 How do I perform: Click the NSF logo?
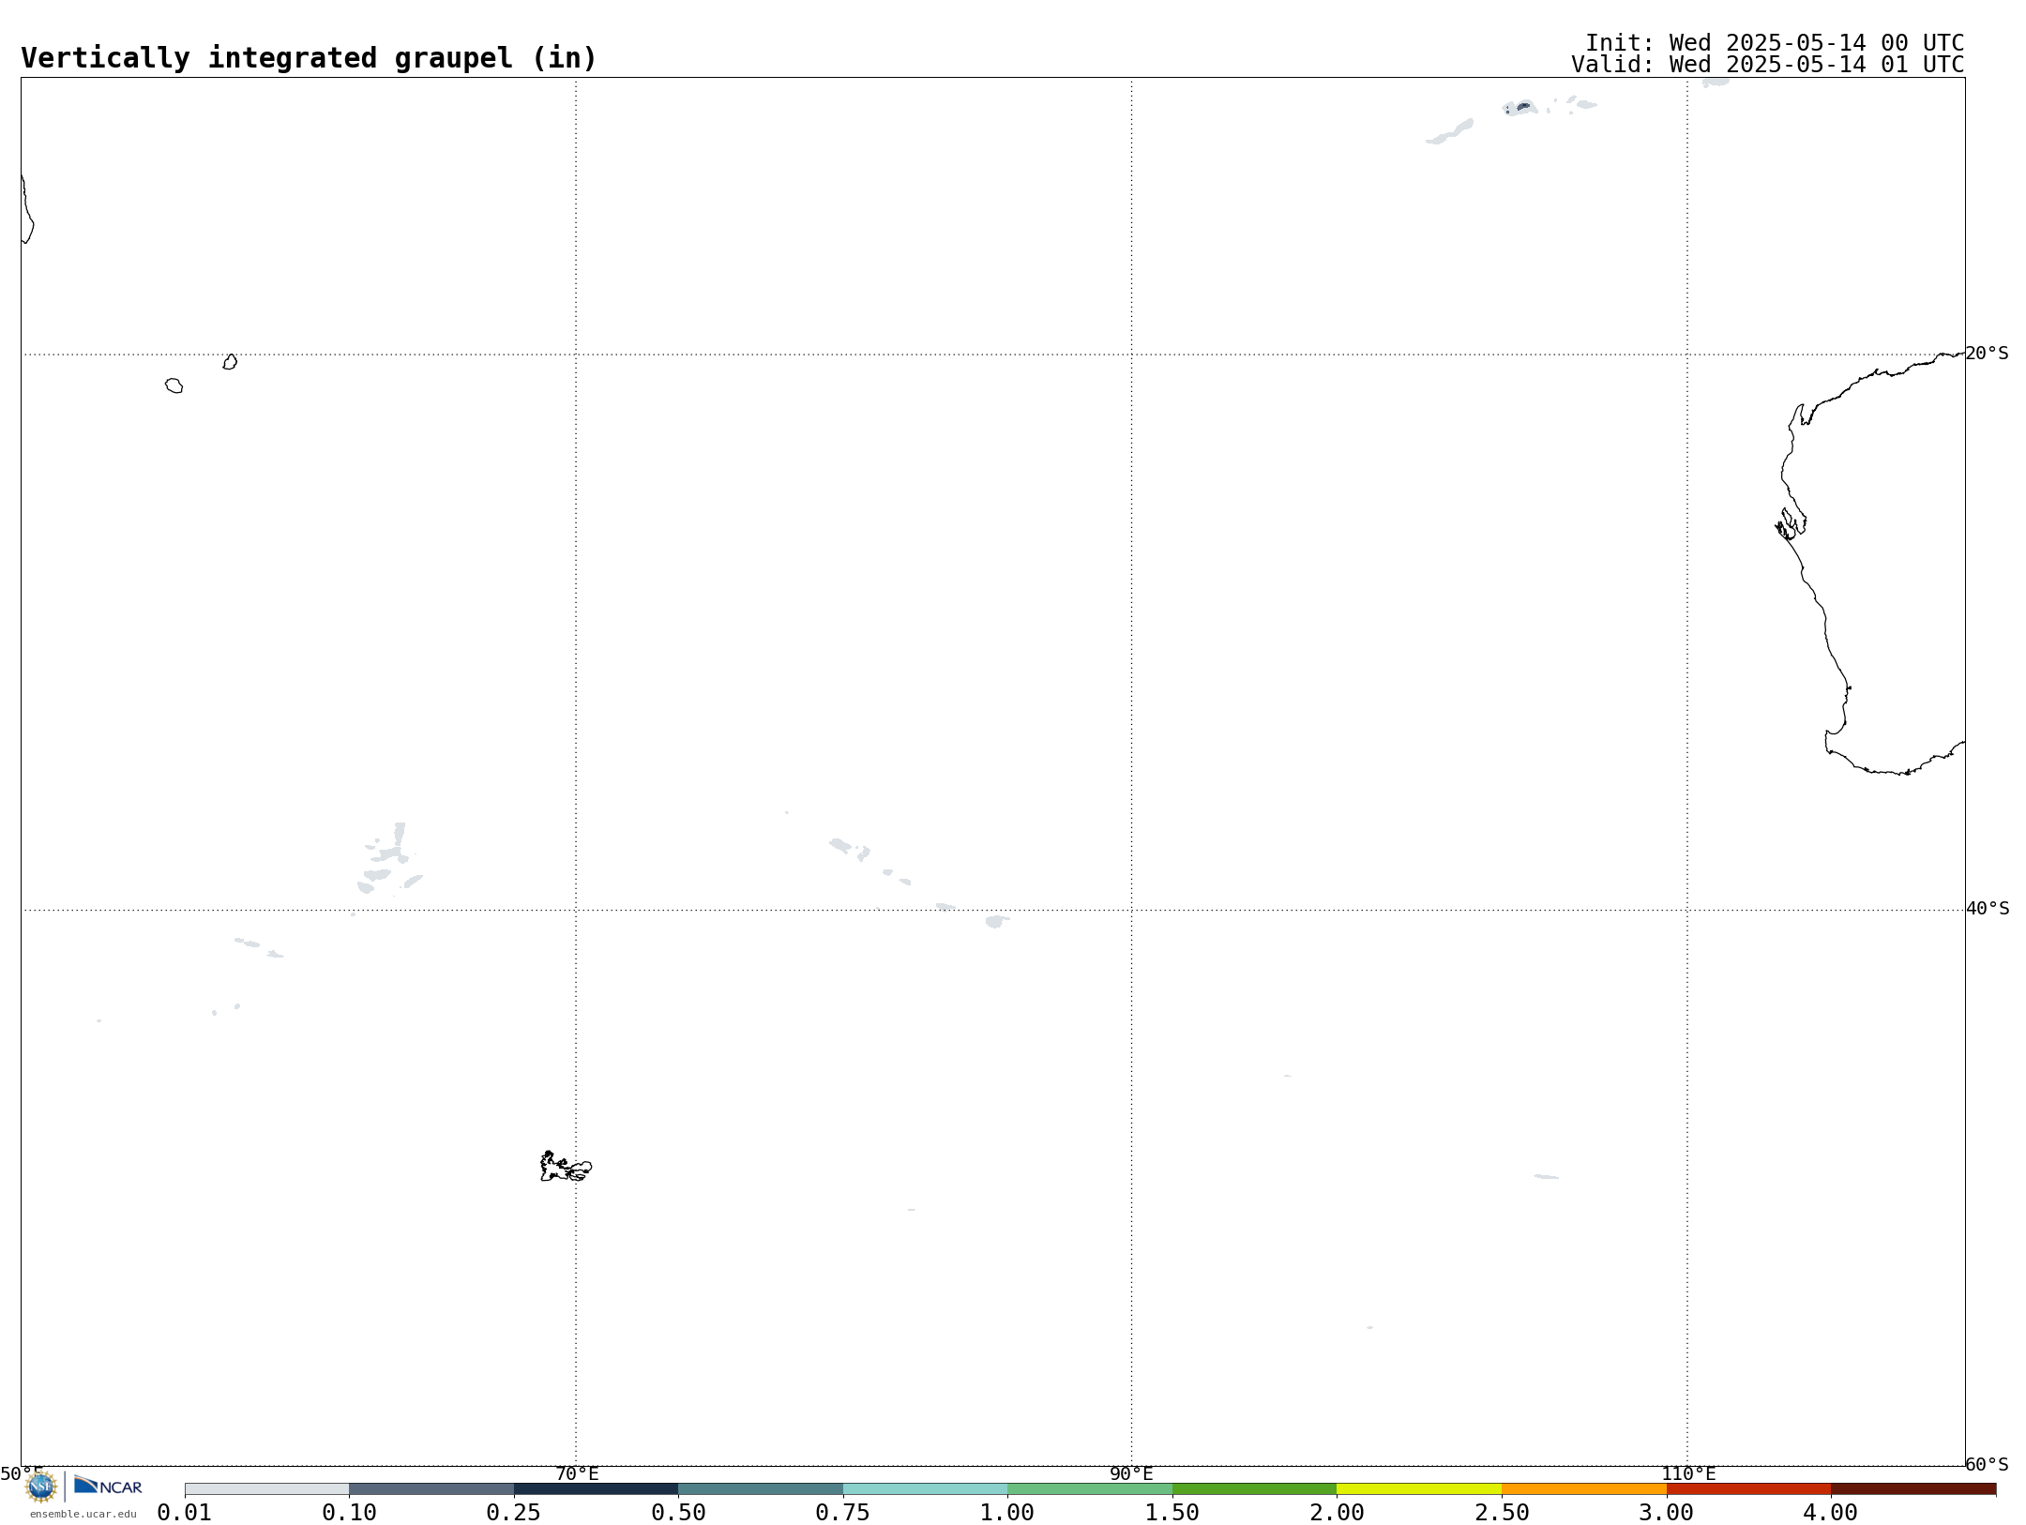point(41,1487)
